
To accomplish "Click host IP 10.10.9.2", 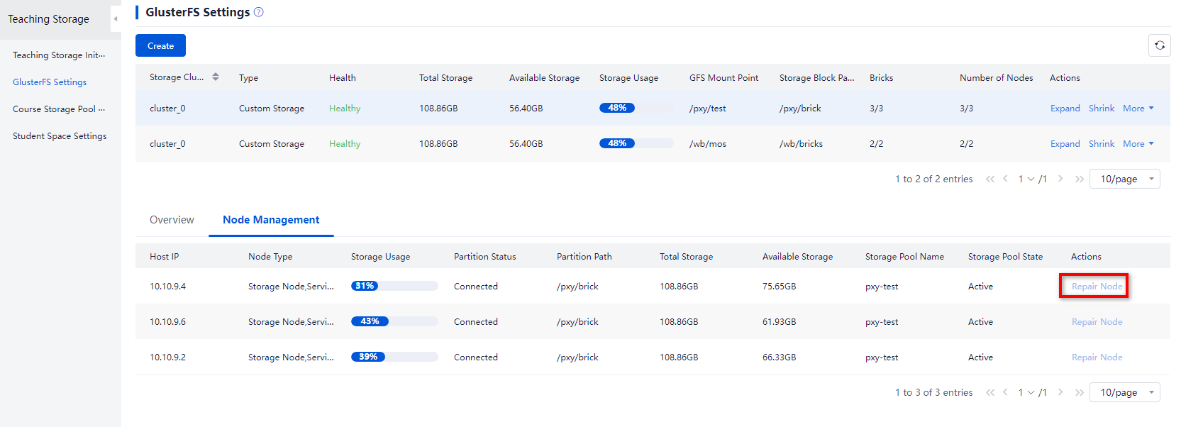I will coord(167,357).
